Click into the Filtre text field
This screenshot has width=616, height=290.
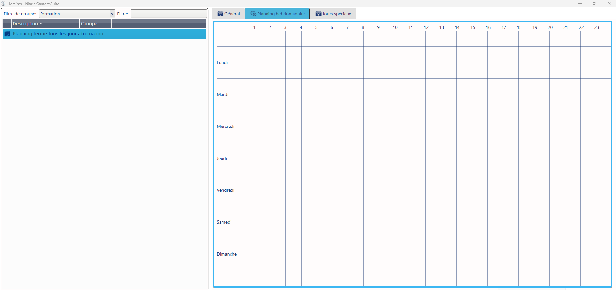point(168,14)
